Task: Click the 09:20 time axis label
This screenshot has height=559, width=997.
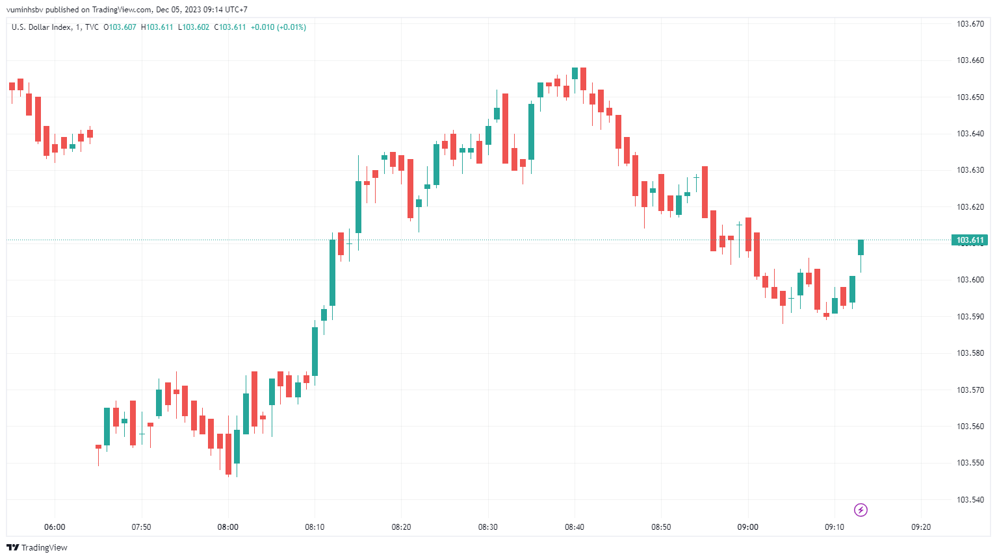Action: (x=921, y=527)
